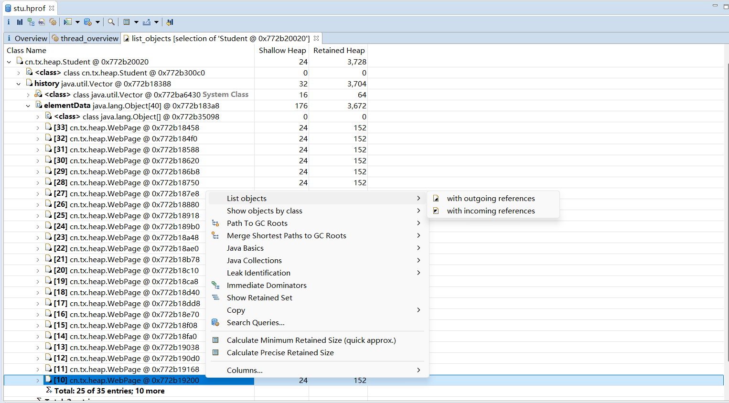
Task: Click the java.util.Vector System Class icon
Action: [39, 94]
